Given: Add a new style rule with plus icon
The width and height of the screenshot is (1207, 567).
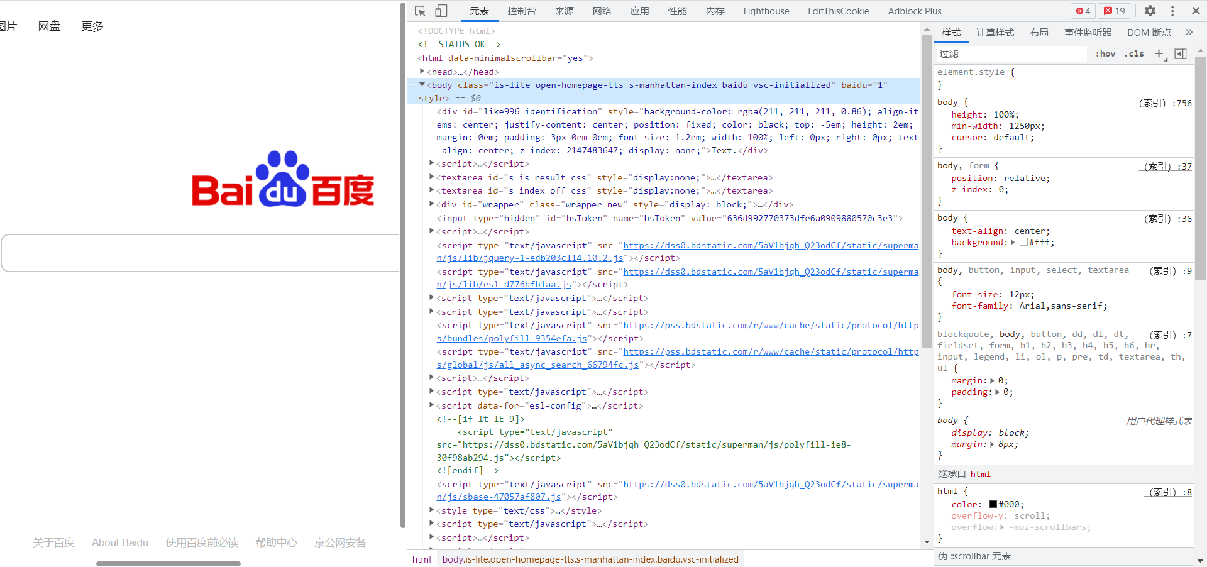Looking at the screenshot, I should pyautogui.click(x=1159, y=53).
